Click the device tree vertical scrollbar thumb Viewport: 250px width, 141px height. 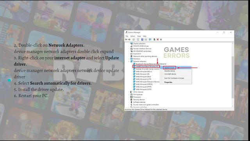tap(233, 77)
